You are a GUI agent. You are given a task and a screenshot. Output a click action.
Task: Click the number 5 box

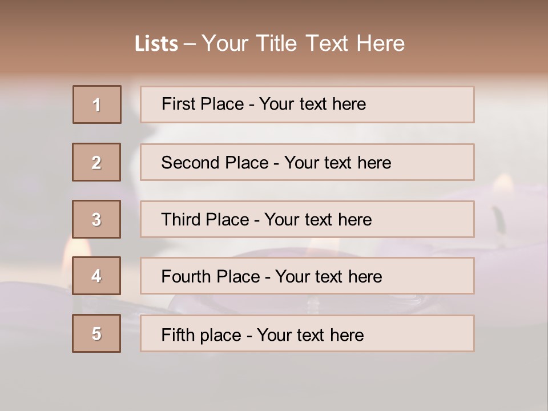(x=96, y=333)
